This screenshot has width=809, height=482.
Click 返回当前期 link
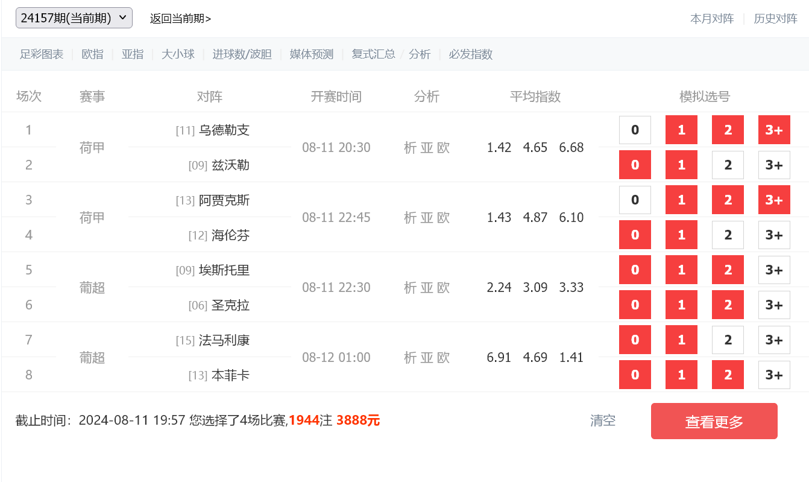point(180,19)
